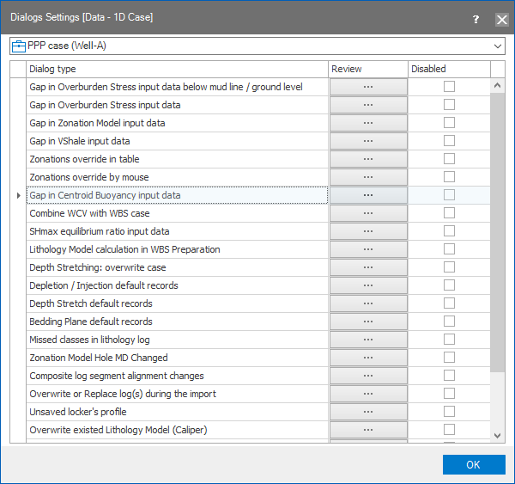This screenshot has height=484, width=515.
Task: Select Lithology Model calculation in WBS Preparation row
Action: coord(176,249)
